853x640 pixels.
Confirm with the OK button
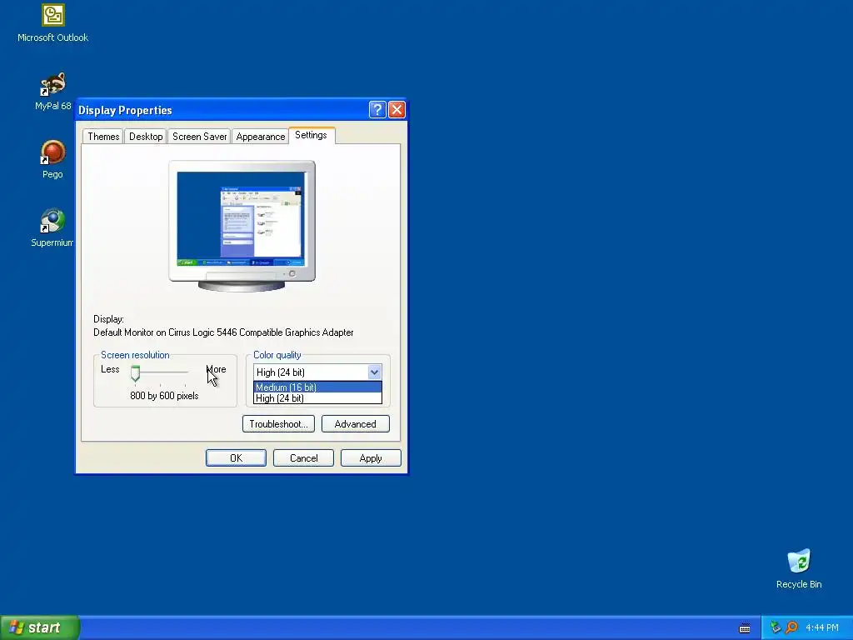[x=236, y=458]
